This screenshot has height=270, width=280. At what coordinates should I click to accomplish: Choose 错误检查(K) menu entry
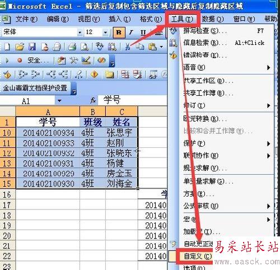tap(221, 55)
